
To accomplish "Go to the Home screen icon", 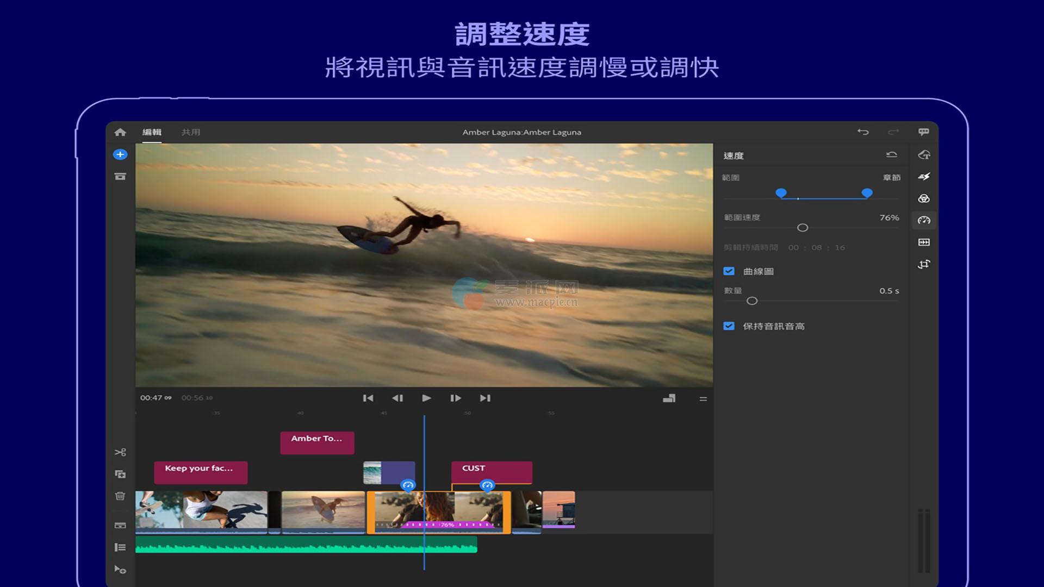I will point(120,132).
